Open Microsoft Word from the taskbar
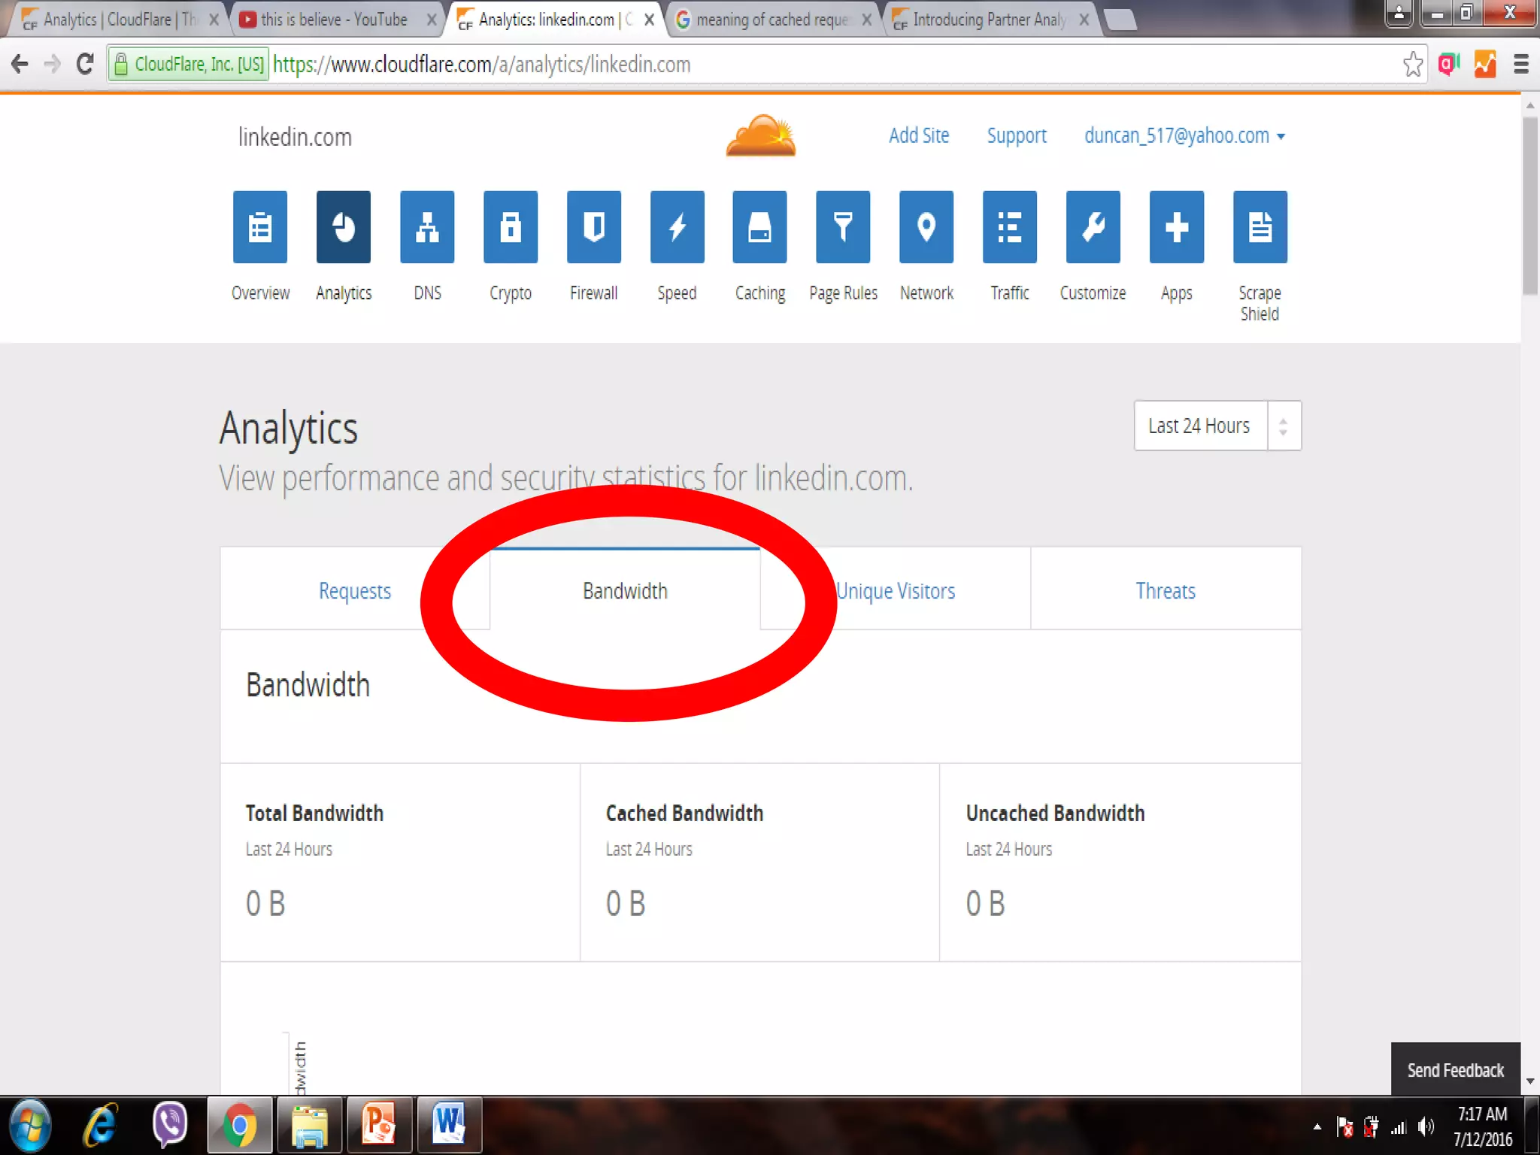 click(x=449, y=1125)
